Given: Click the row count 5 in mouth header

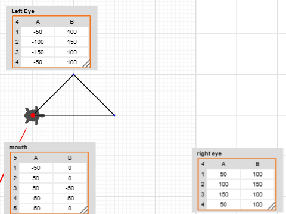Looking at the screenshot, I should click(15, 158).
